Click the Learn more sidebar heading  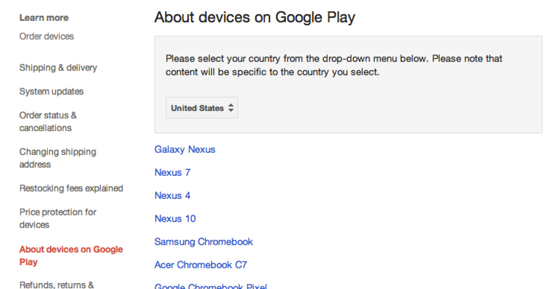coord(44,18)
